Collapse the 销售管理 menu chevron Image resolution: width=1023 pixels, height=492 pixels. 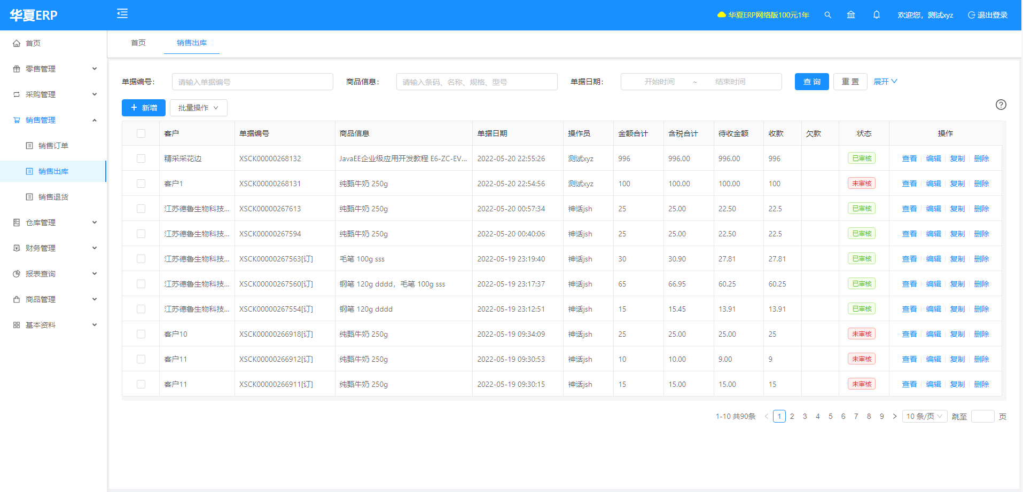pos(95,120)
